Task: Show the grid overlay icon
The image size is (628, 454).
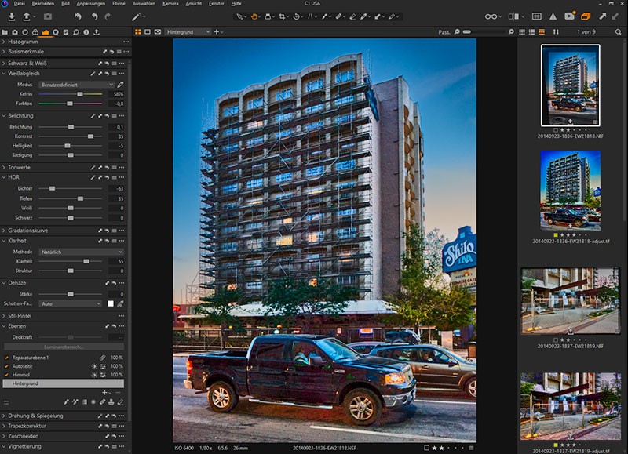Action: pyautogui.click(x=537, y=16)
